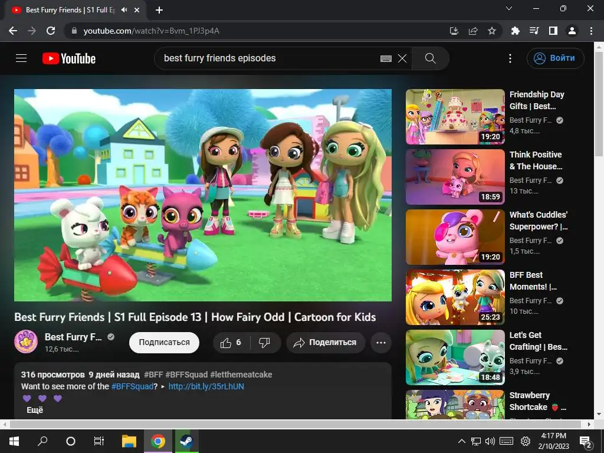The width and height of the screenshot is (604, 453).
Task: Click the search magnifier button
Action: (430, 58)
